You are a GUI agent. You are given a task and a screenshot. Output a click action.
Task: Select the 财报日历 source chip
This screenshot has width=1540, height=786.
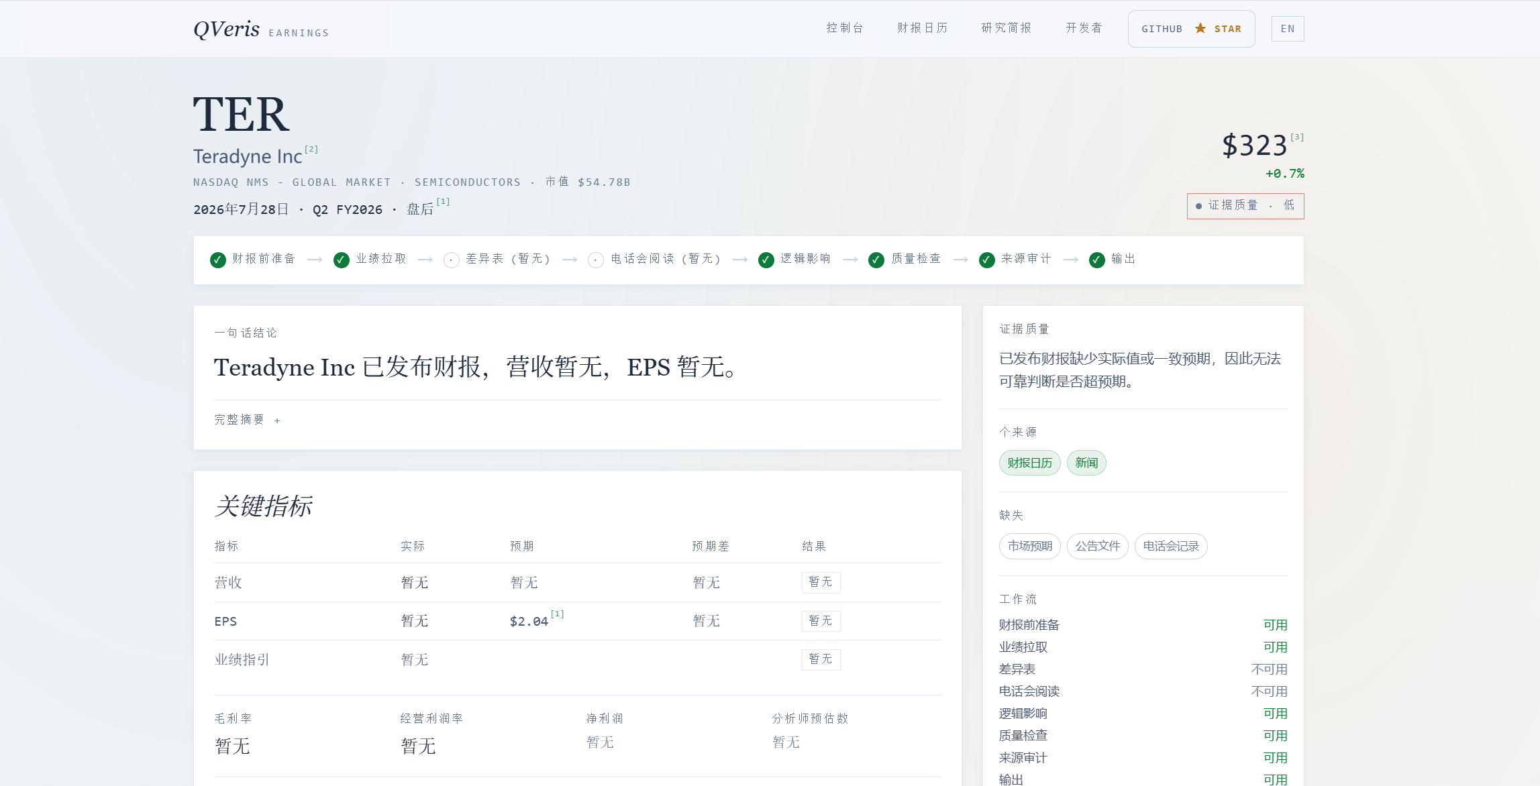point(1029,463)
